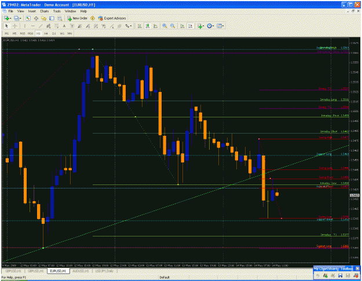362x281 pixels.
Task: Open the Insert menu
Action: (x=32, y=11)
